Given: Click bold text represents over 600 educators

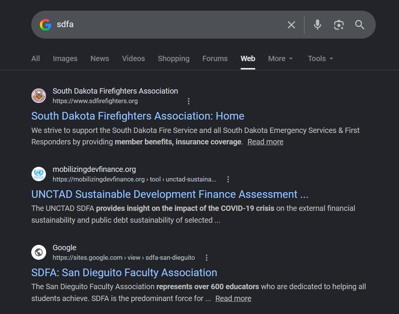Looking at the screenshot, I should (208, 287).
